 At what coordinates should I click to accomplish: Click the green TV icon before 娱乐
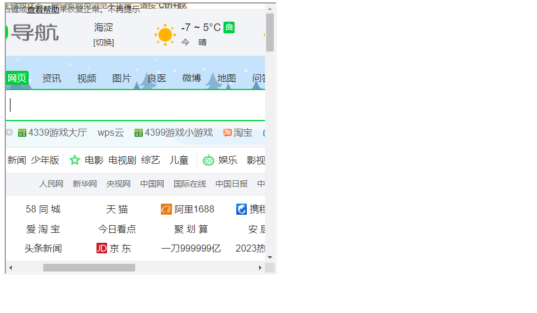pos(208,160)
